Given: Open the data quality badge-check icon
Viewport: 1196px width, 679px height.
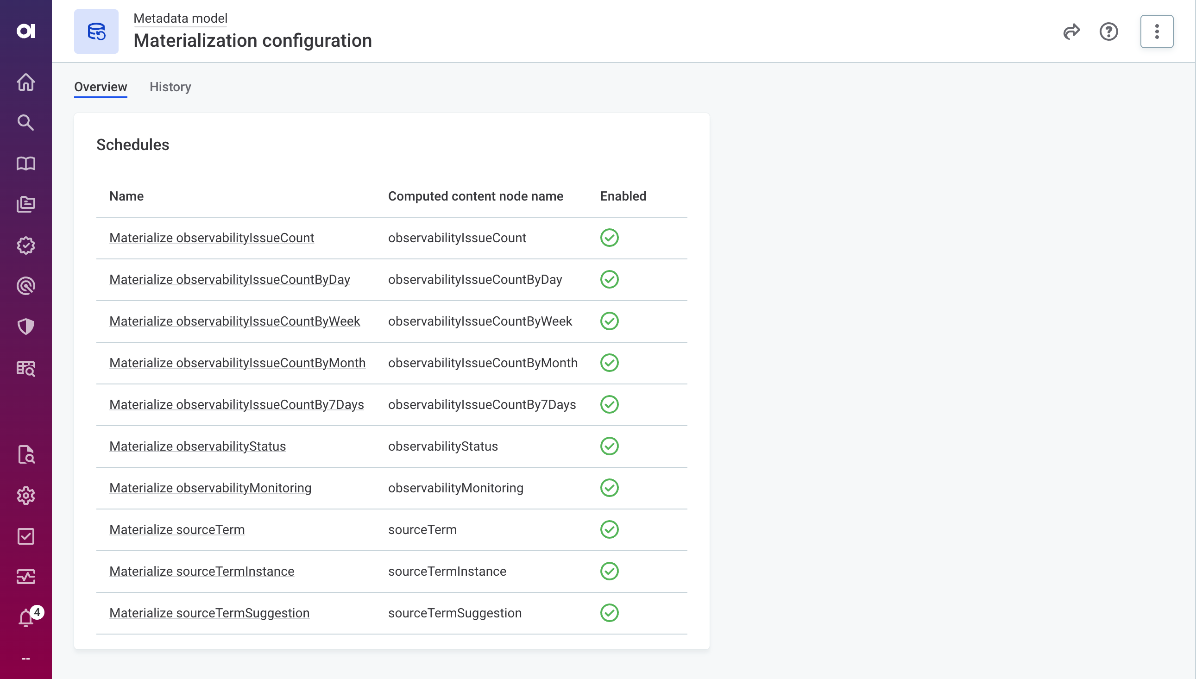Looking at the screenshot, I should coord(25,245).
